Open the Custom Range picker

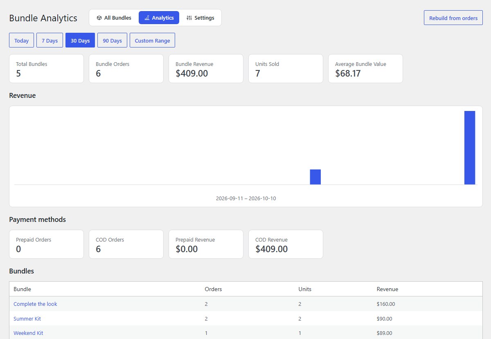pos(153,41)
